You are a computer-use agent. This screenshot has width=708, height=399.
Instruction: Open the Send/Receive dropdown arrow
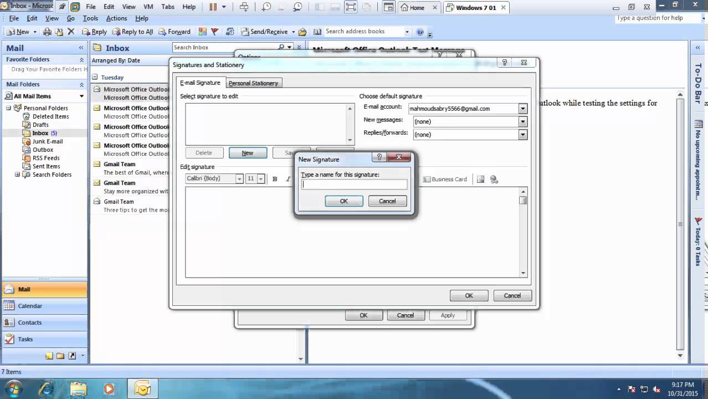coord(293,32)
